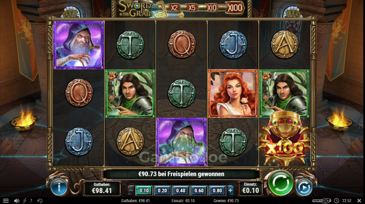The width and height of the screenshot is (365, 204).
Task: Set bet to 0.80
Action: [x=217, y=190]
